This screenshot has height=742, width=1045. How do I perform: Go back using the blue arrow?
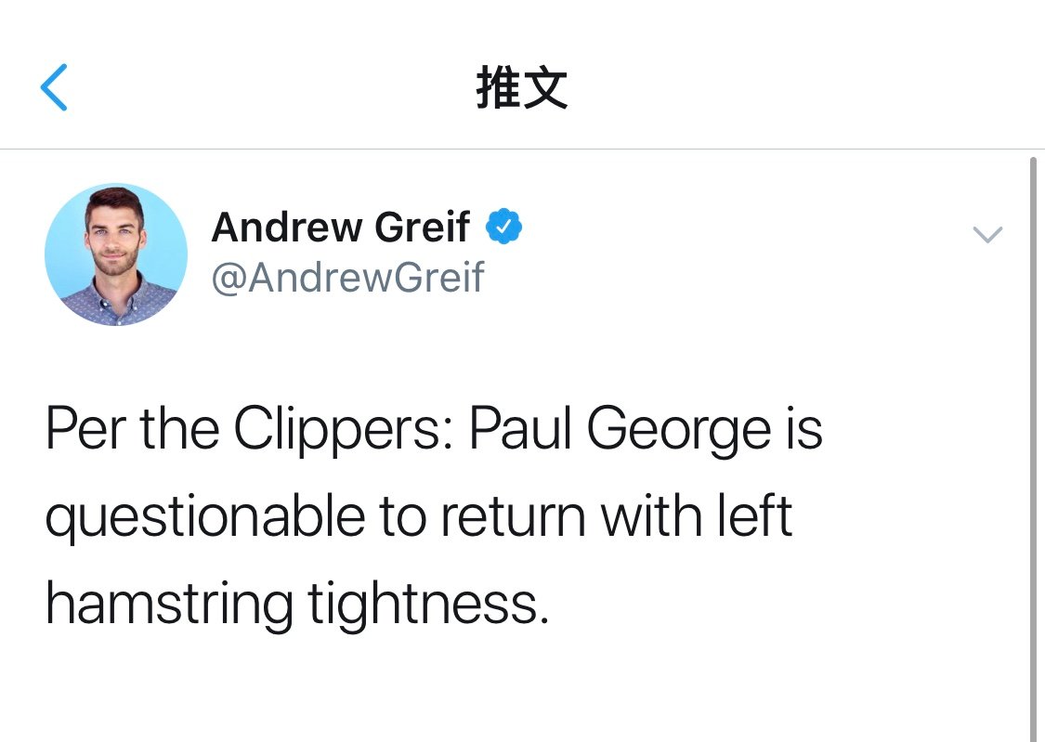click(x=54, y=88)
